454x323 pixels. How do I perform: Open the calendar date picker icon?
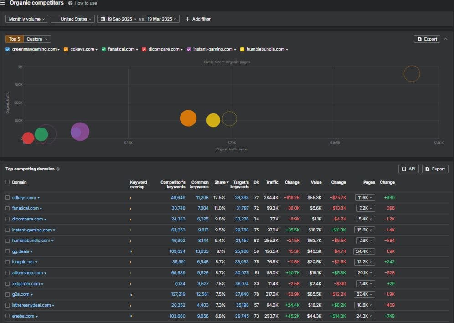click(103, 19)
